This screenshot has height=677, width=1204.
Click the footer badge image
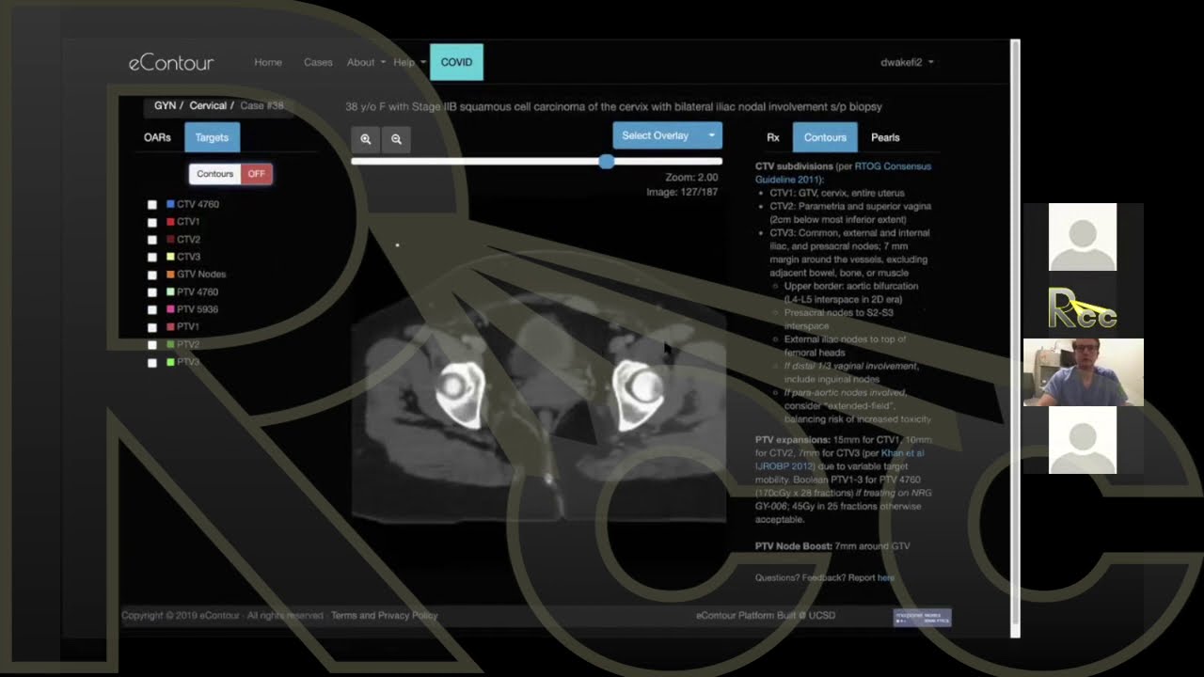[922, 618]
